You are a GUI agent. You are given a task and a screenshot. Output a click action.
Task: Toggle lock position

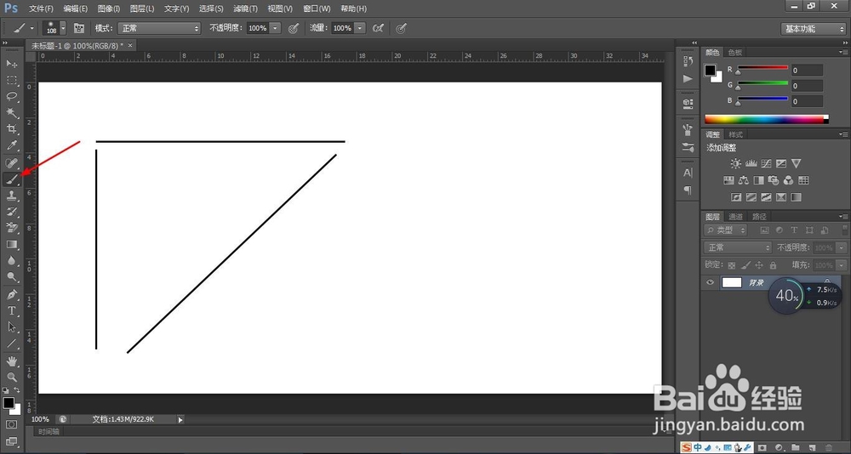759,265
